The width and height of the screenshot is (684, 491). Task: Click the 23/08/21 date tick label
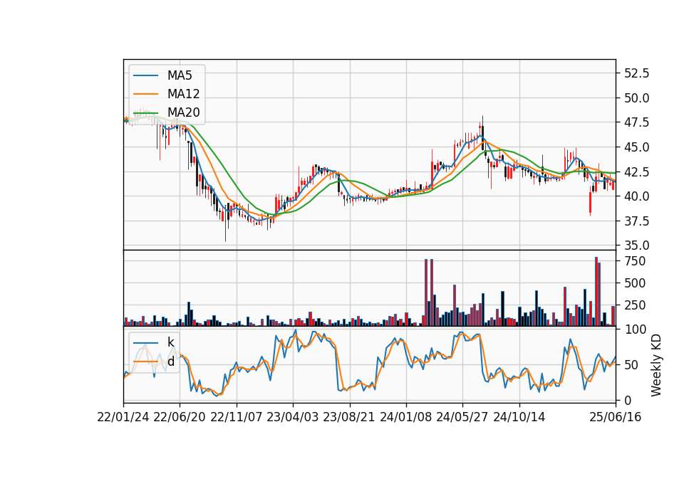point(349,418)
